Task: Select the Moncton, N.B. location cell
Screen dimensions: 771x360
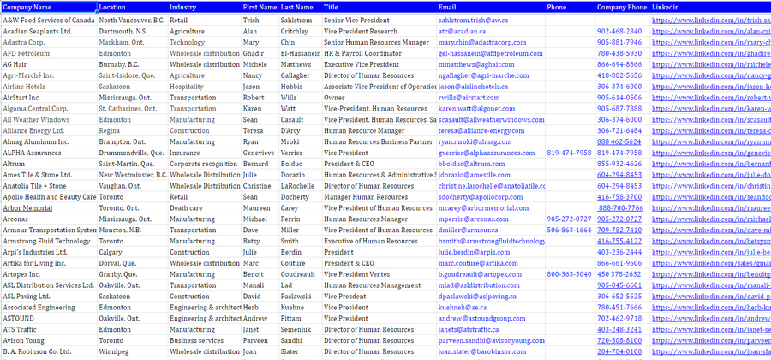Action: pos(133,231)
